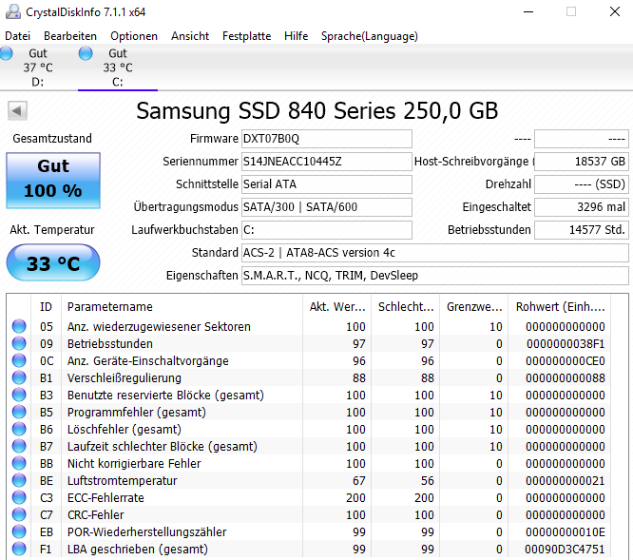The image size is (633, 560).
Task: Select the D: drive status icon
Action: (x=6, y=53)
